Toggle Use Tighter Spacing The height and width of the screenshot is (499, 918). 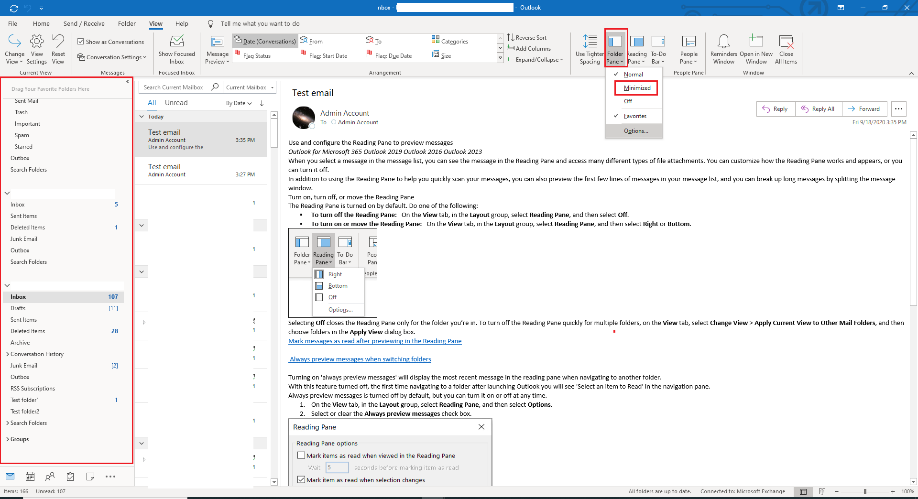(x=590, y=49)
